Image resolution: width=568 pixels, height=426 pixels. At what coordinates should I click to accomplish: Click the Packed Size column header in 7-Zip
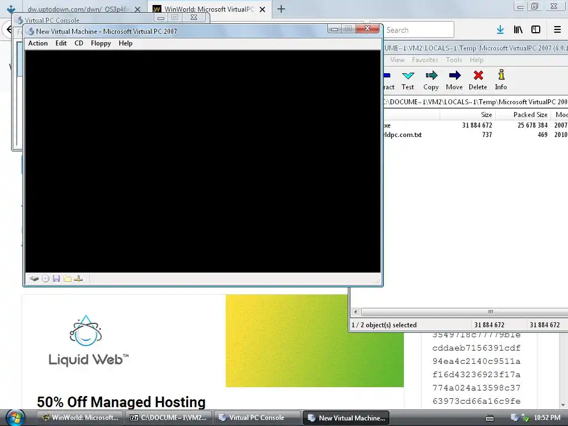(x=523, y=115)
